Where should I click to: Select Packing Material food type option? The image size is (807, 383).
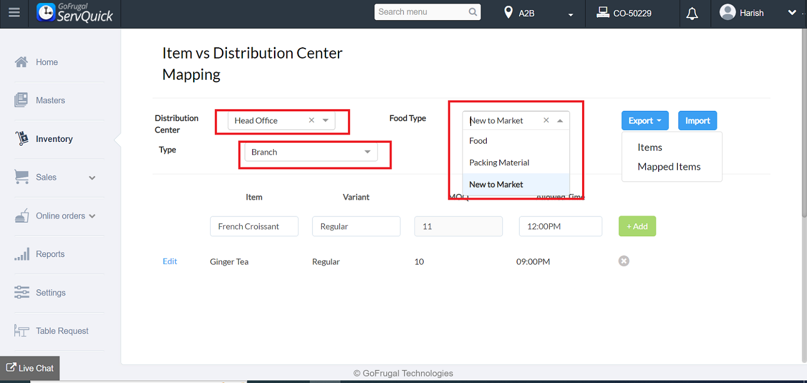[x=499, y=162]
